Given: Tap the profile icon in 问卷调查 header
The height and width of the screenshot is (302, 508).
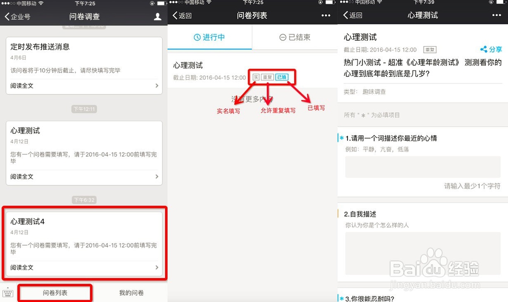Looking at the screenshot, I should 157,16.
